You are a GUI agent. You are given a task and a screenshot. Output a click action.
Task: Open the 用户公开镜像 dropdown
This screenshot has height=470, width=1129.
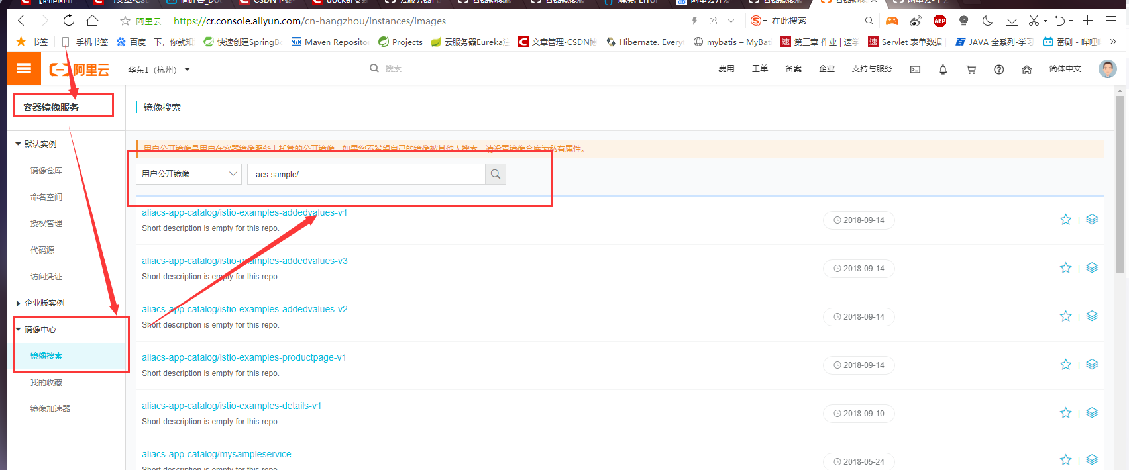tap(189, 174)
